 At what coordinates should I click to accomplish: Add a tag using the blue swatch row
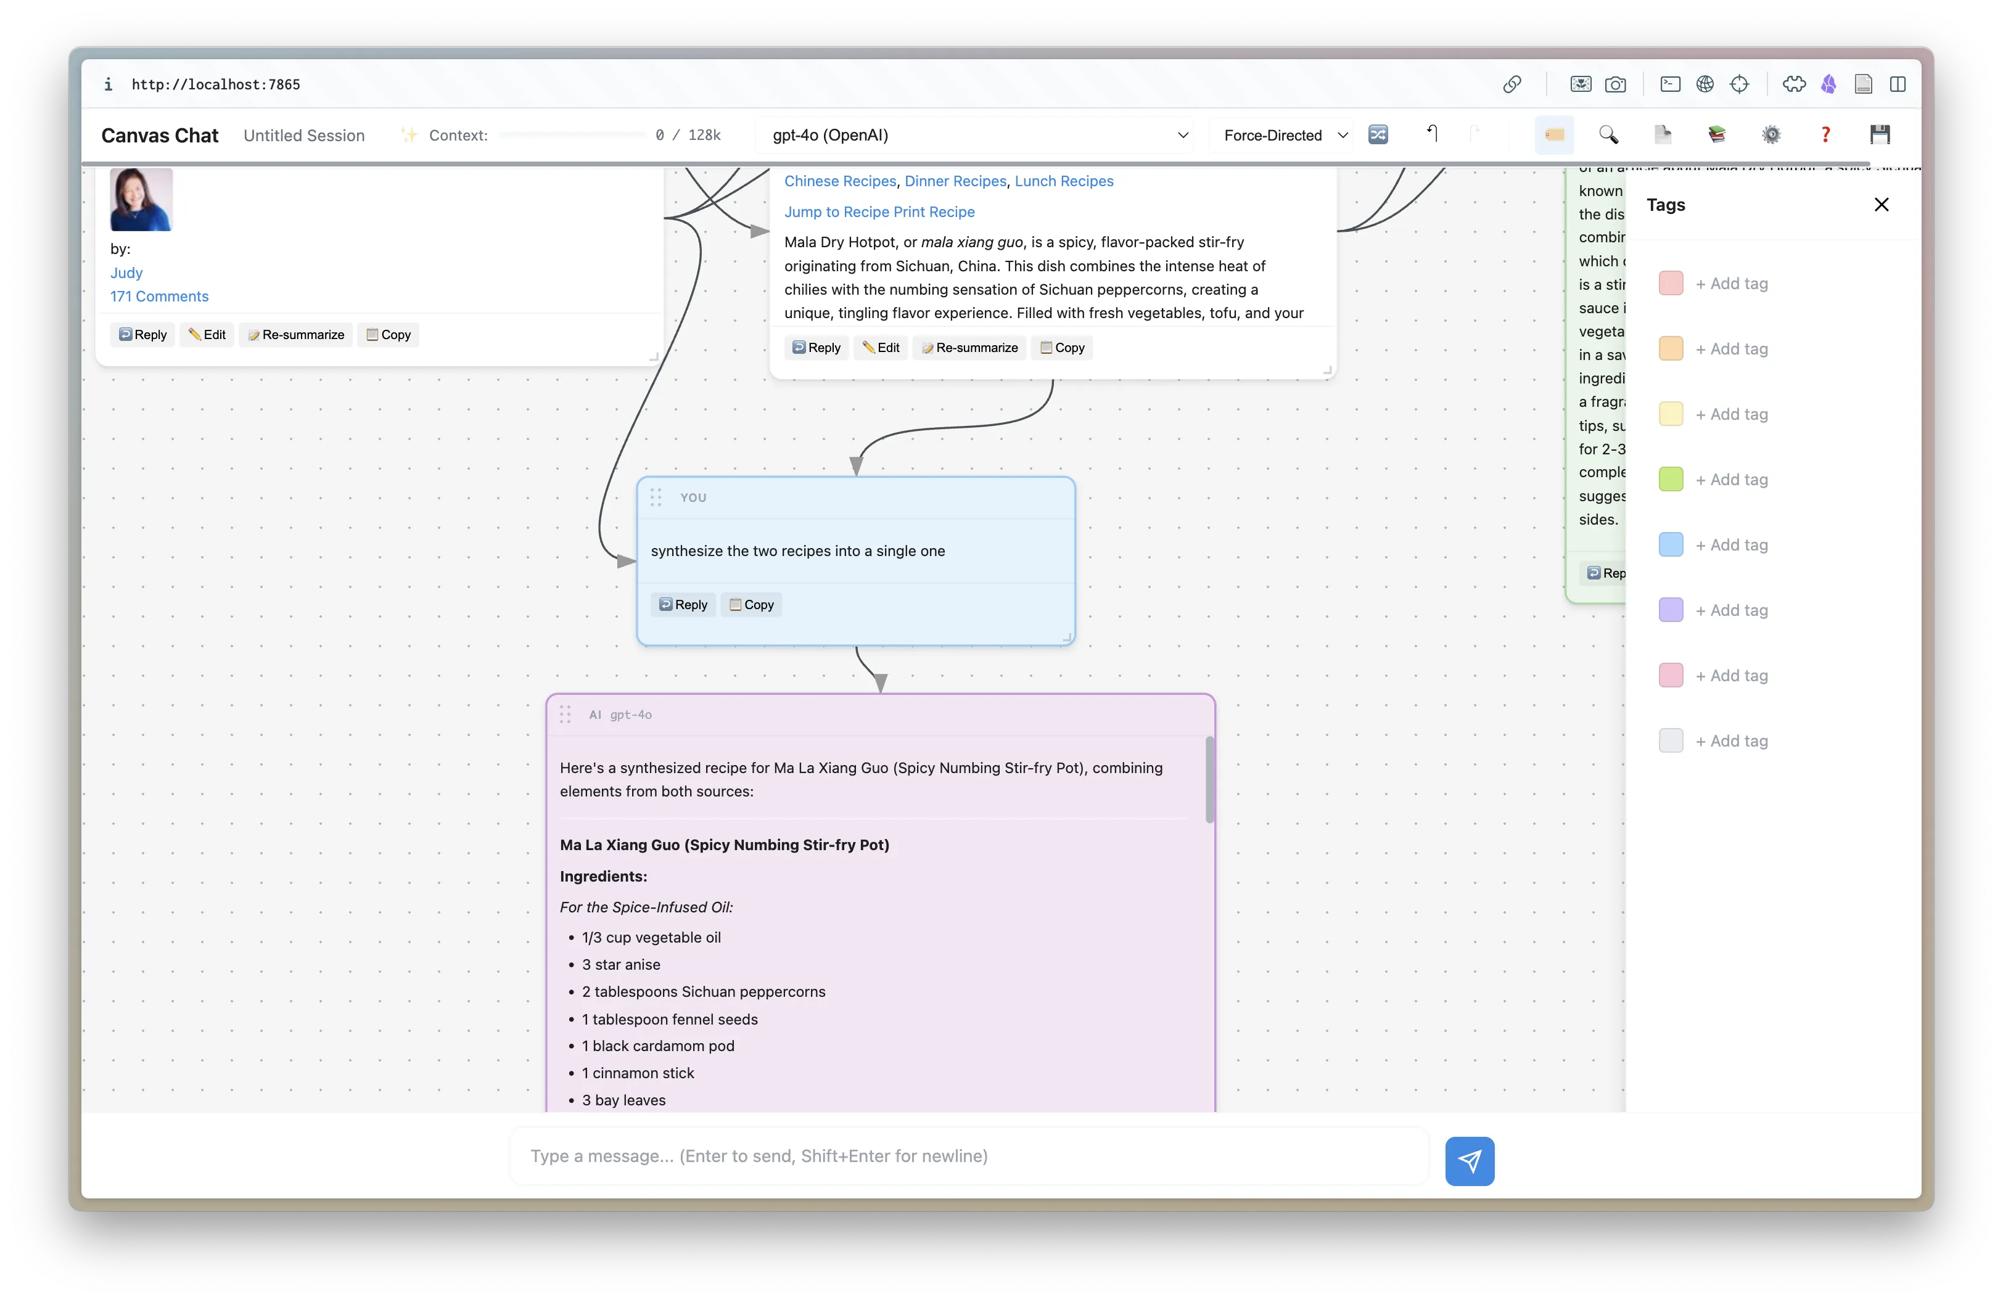[x=1732, y=544]
